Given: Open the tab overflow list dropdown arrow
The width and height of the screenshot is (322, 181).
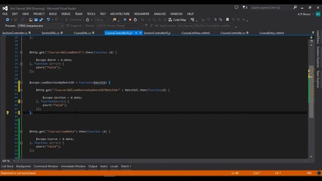Looking at the screenshot, I should tap(313, 33).
